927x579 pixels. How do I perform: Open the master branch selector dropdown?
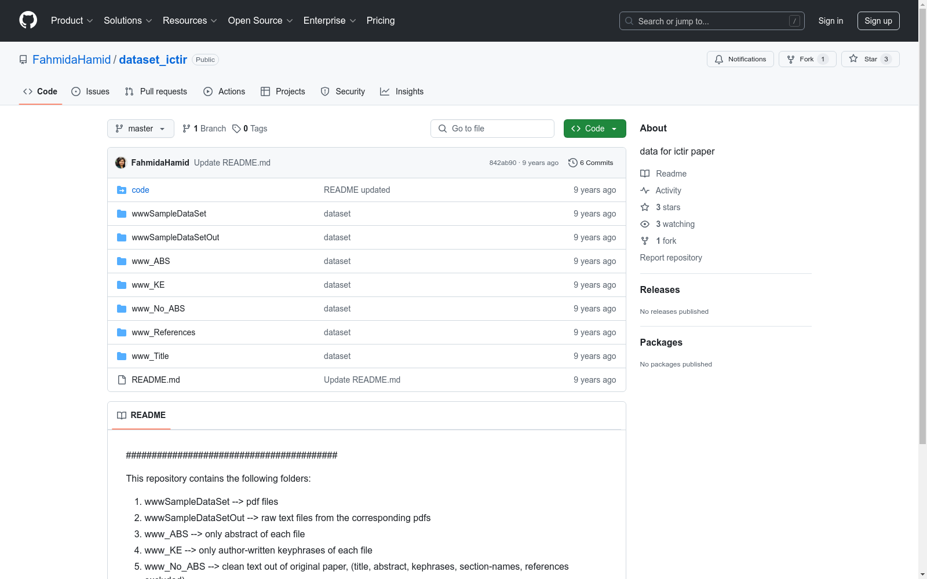tap(141, 129)
